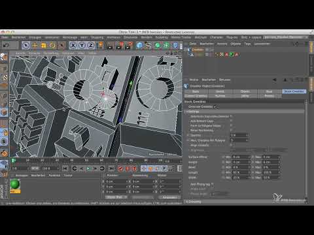
Task: Click the back arrow in Attribute Manager
Action: click(x=275, y=80)
